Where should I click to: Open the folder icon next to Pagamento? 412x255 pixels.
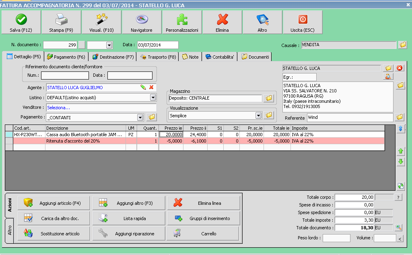(152, 117)
